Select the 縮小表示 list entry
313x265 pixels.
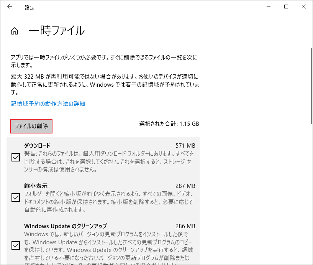(x=36, y=186)
